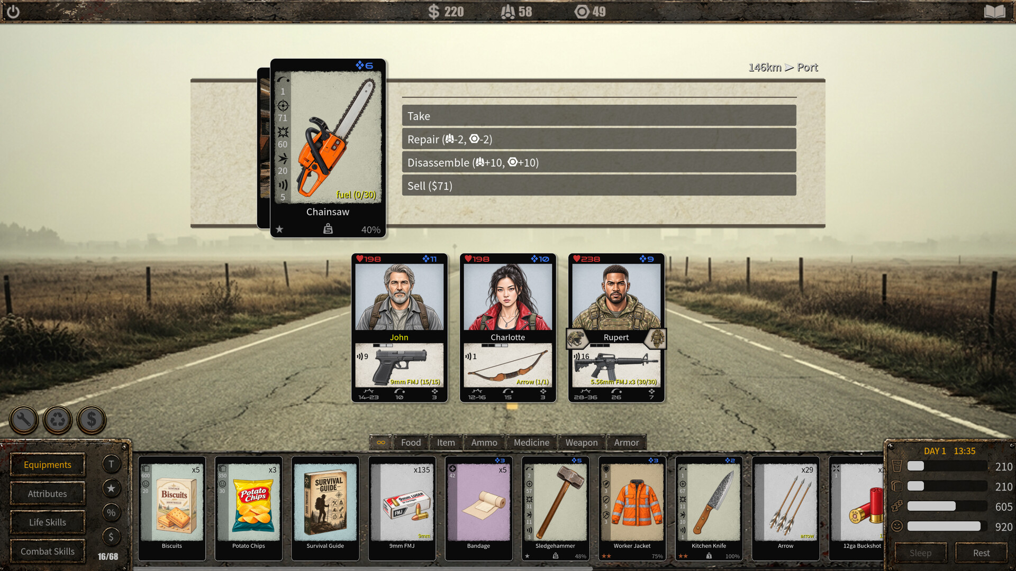Select the Biscuits inventory card
This screenshot has width=1016, height=571.
click(172, 508)
